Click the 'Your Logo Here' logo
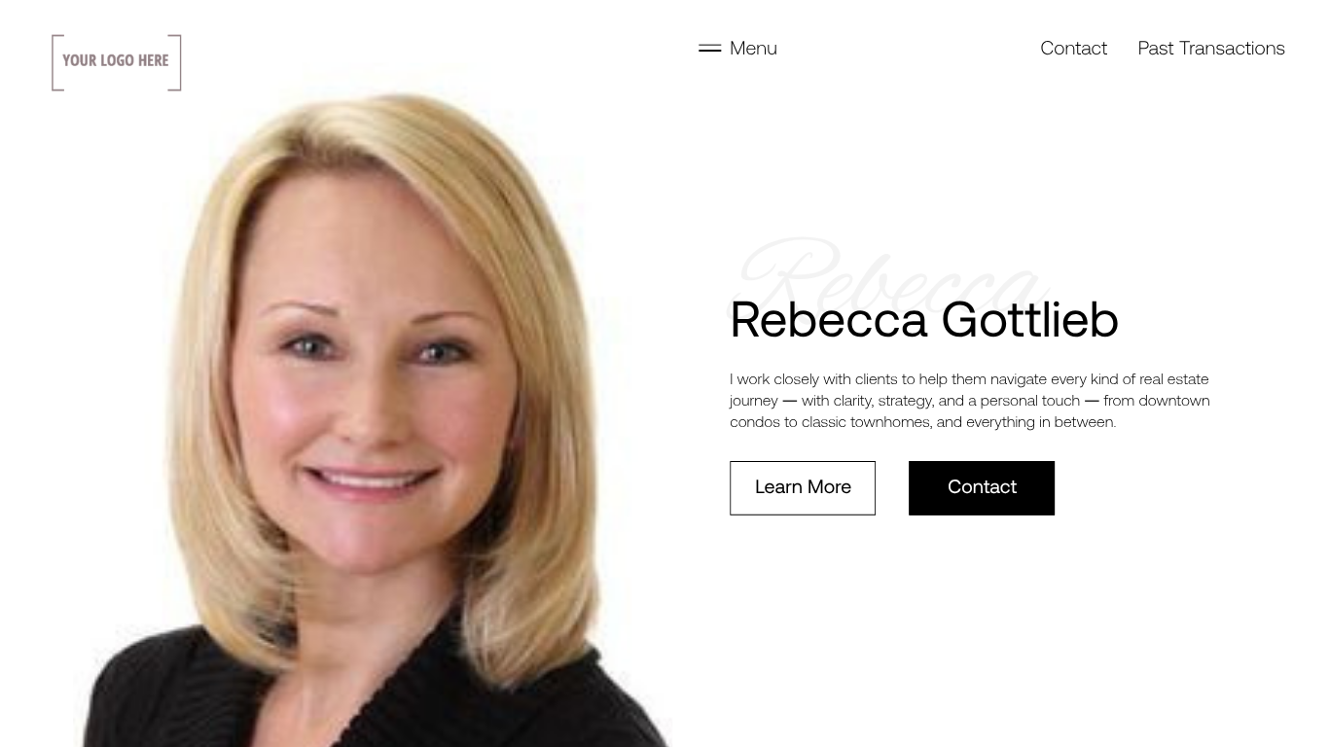 click(x=117, y=62)
